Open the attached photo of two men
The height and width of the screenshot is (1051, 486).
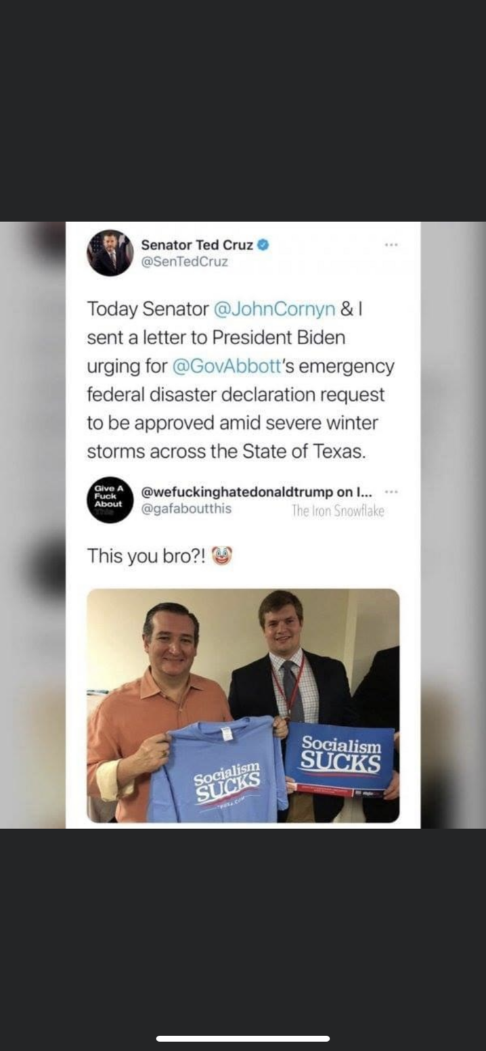point(243,705)
